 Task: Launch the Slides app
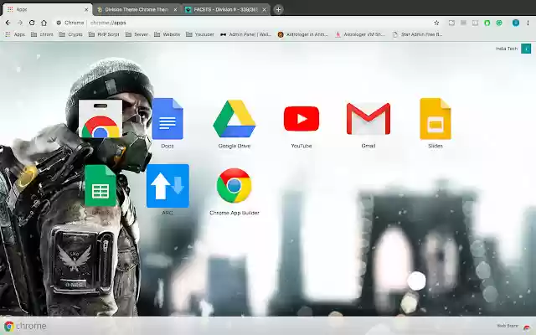tap(435, 119)
